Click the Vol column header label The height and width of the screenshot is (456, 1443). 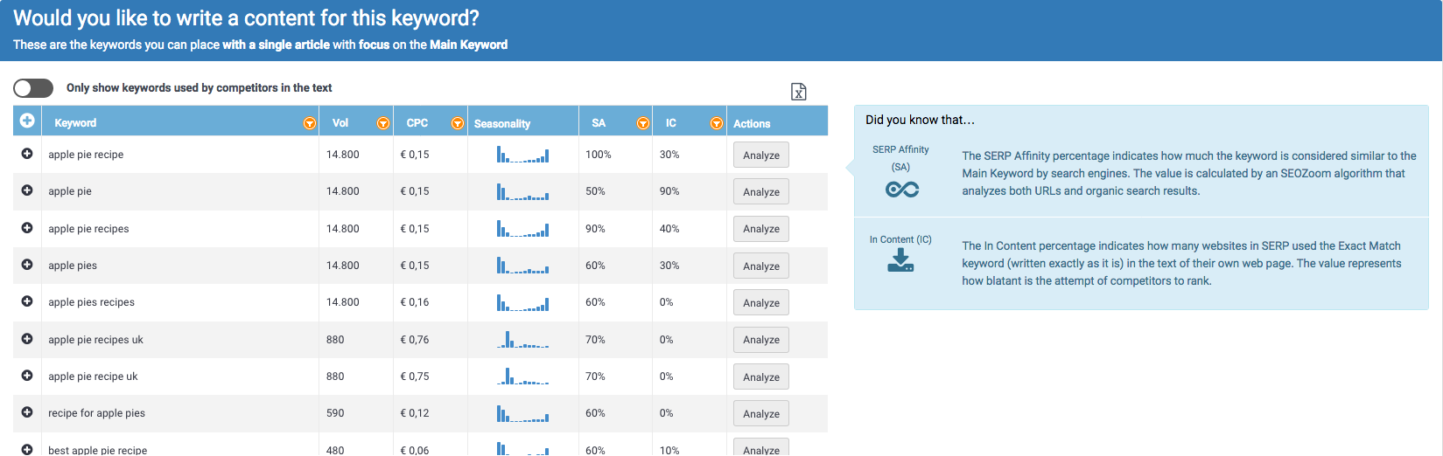340,123
